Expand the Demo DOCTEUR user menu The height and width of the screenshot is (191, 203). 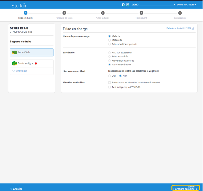[x=186, y=5]
